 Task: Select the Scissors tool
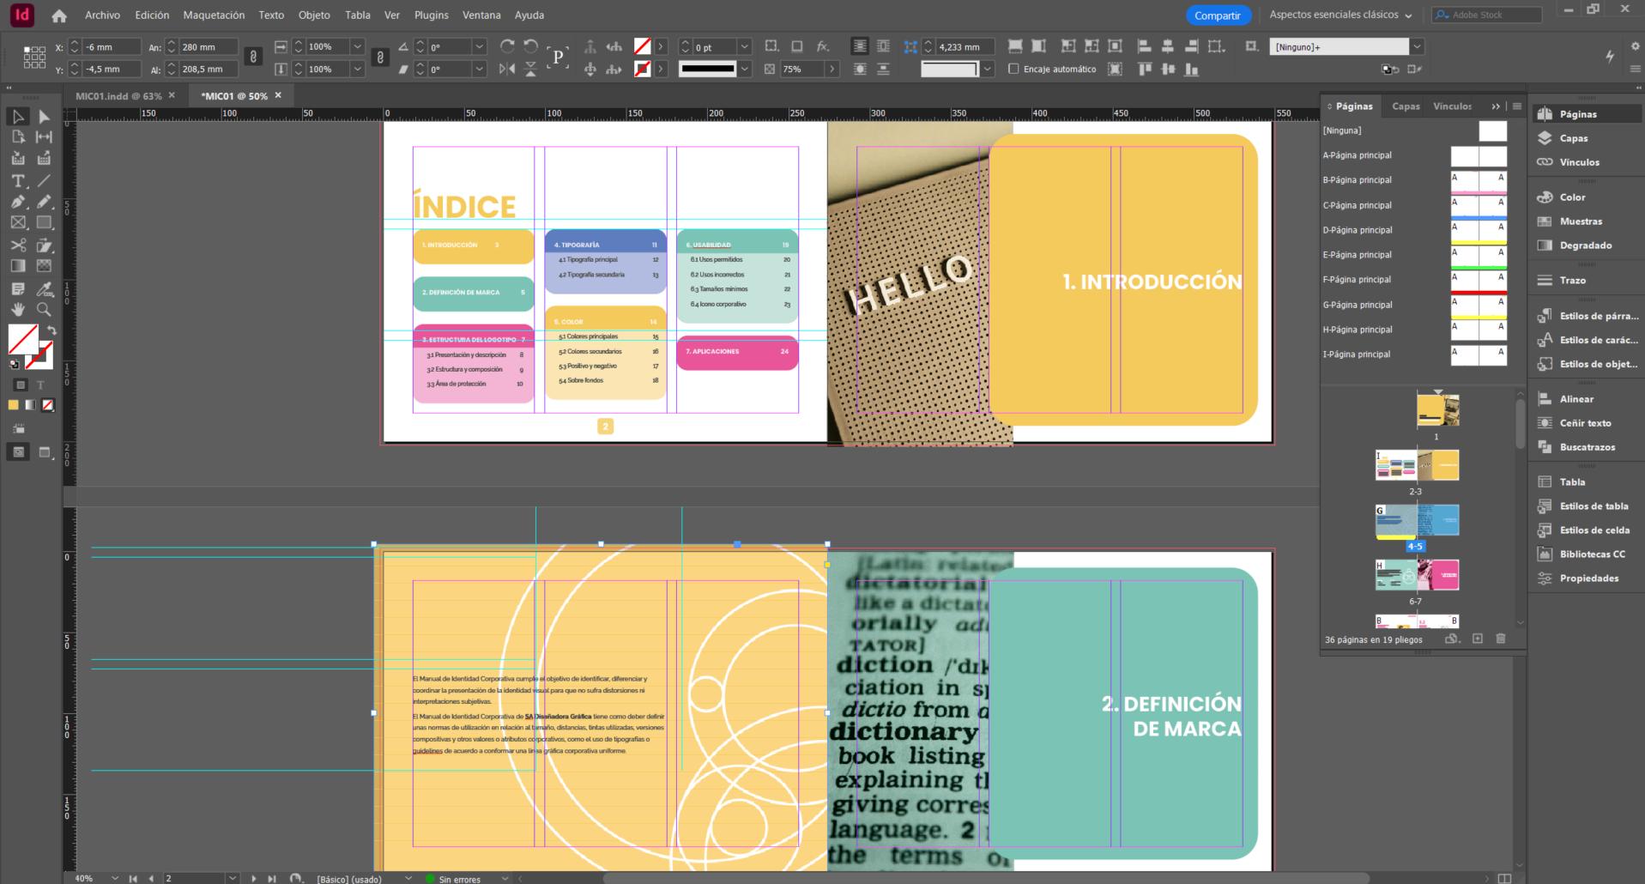(x=17, y=245)
